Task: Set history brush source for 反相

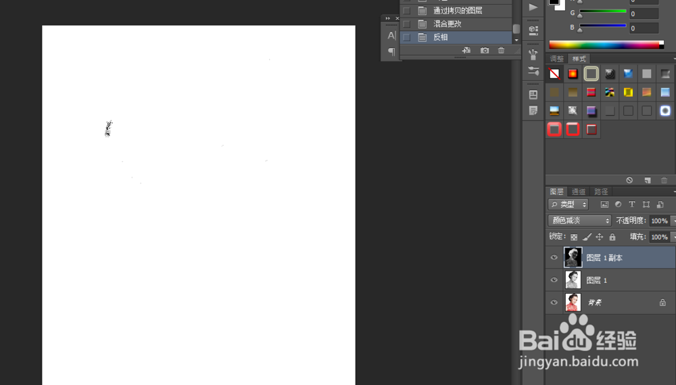Action: 406,37
